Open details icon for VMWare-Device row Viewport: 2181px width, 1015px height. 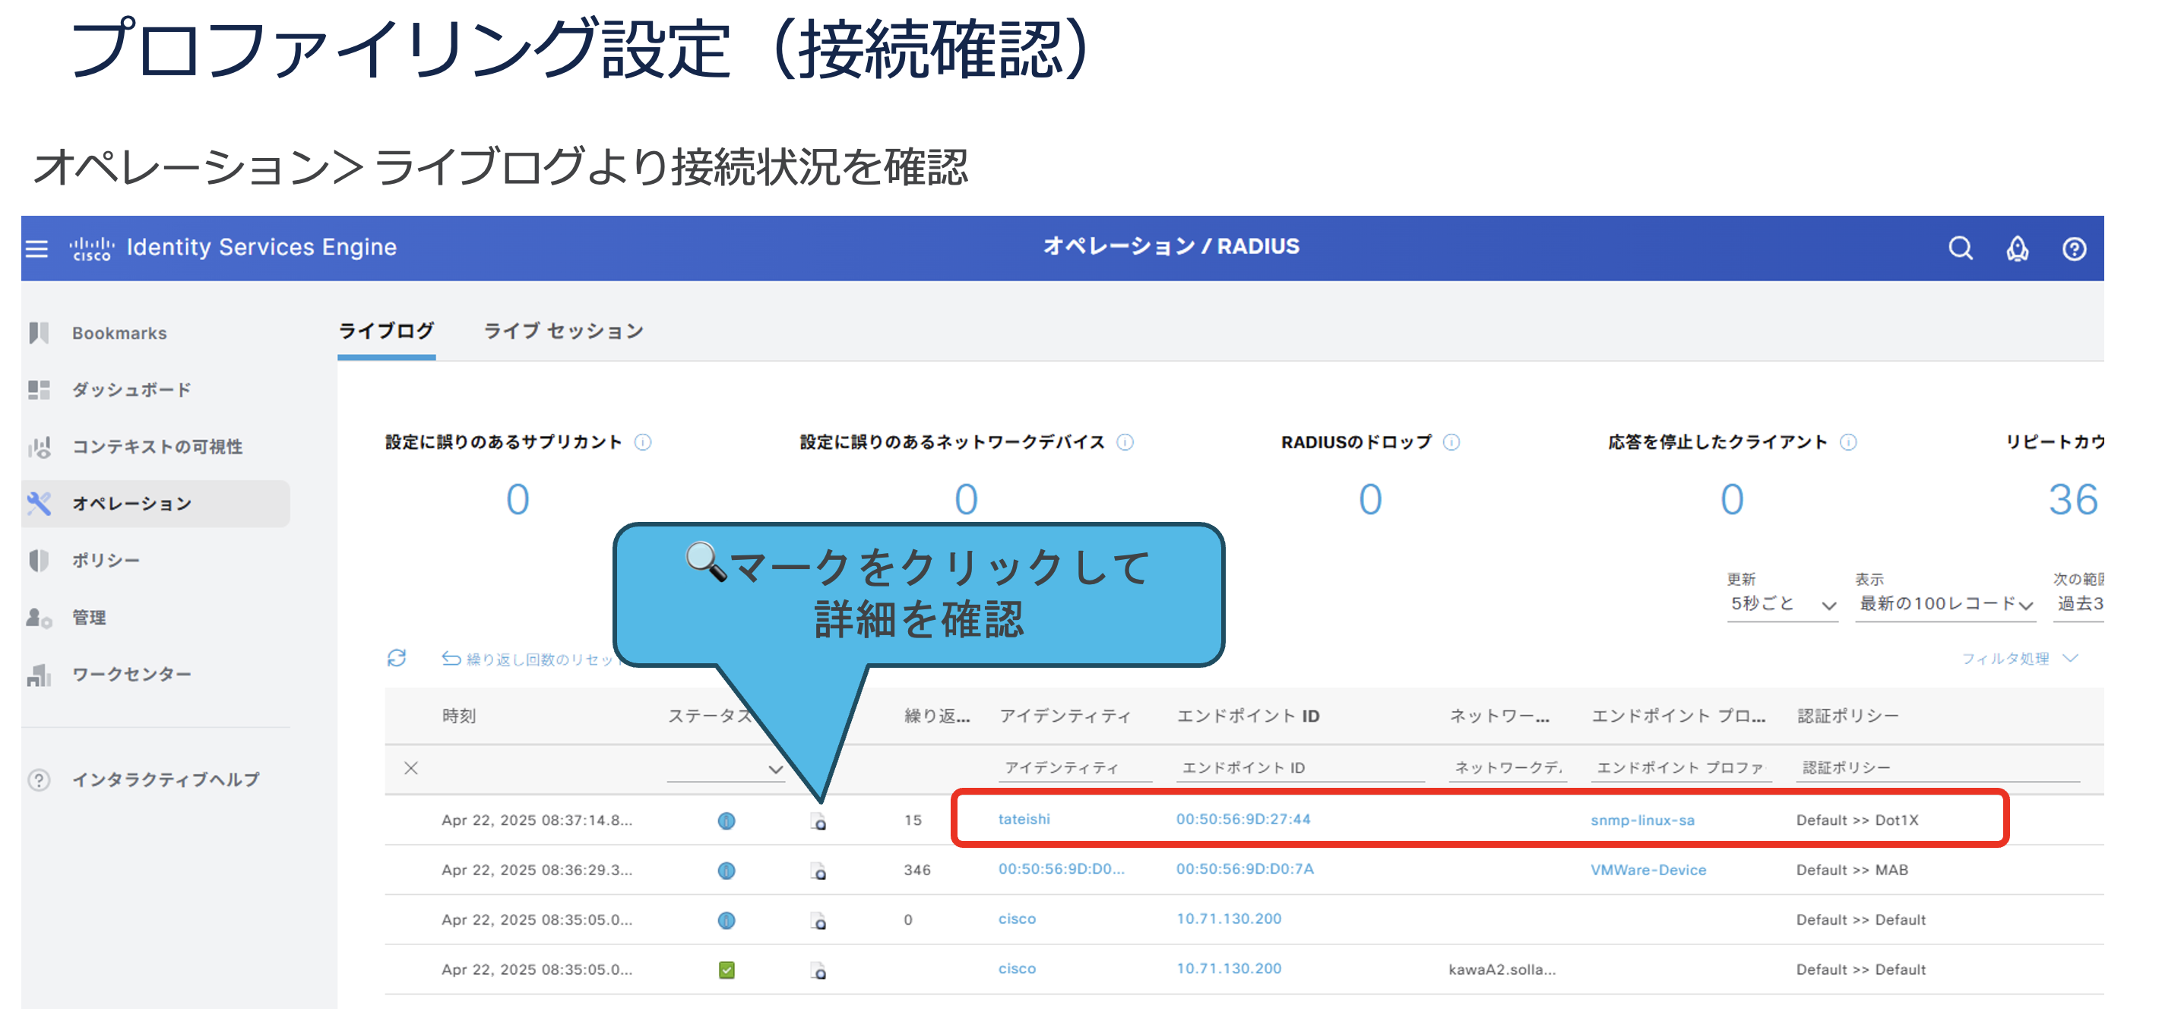(x=818, y=870)
